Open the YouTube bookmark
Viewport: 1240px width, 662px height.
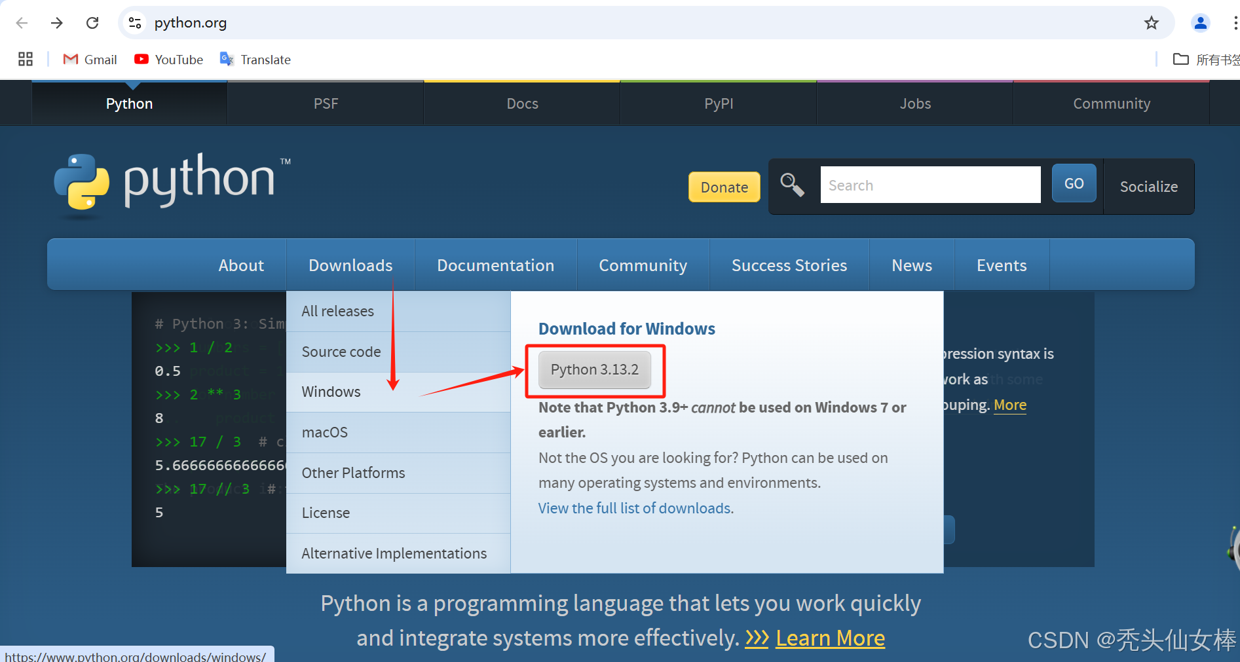coord(169,60)
